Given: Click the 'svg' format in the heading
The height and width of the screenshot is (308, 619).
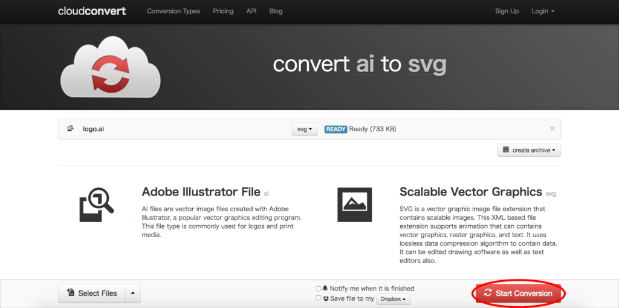Looking at the screenshot, I should point(427,65).
